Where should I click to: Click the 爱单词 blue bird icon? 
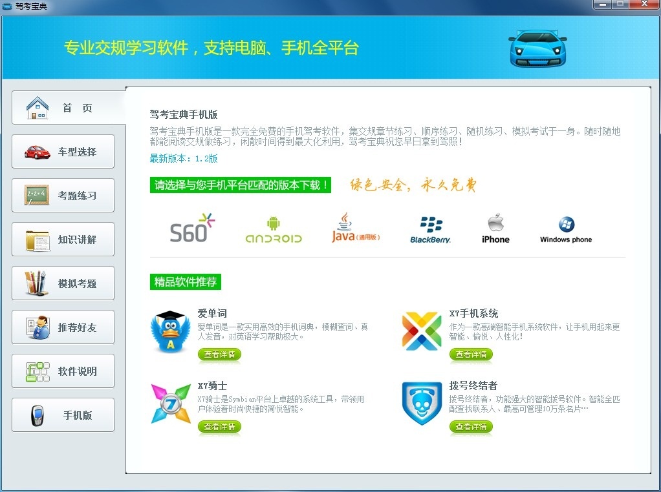coord(170,332)
